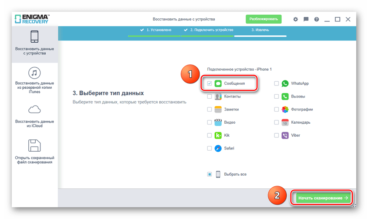This screenshot has width=368, height=219.
Task: Click the green Разблокировать button
Action: [x=263, y=19]
